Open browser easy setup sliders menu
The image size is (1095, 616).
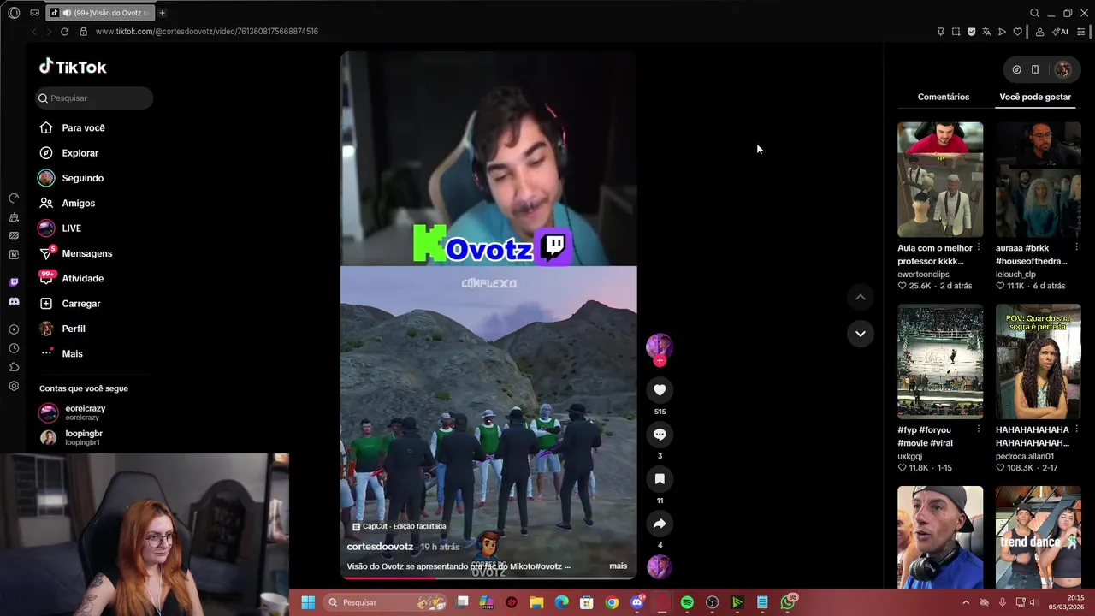[1081, 32]
